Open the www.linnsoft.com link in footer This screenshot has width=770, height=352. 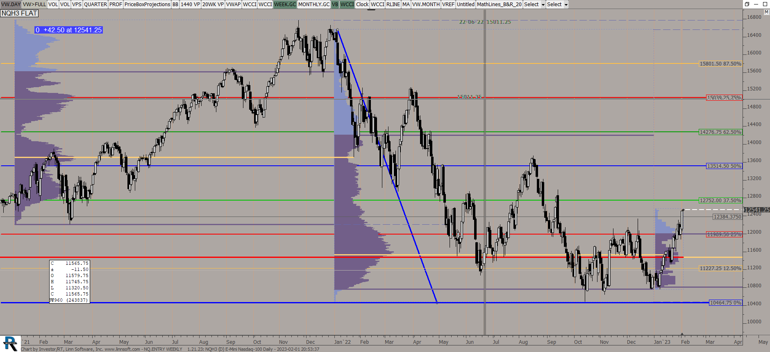[122, 349]
